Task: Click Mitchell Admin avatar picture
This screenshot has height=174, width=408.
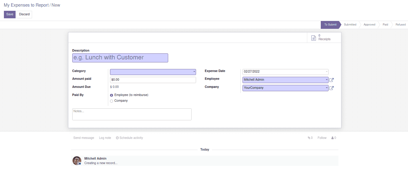Action: (x=77, y=161)
